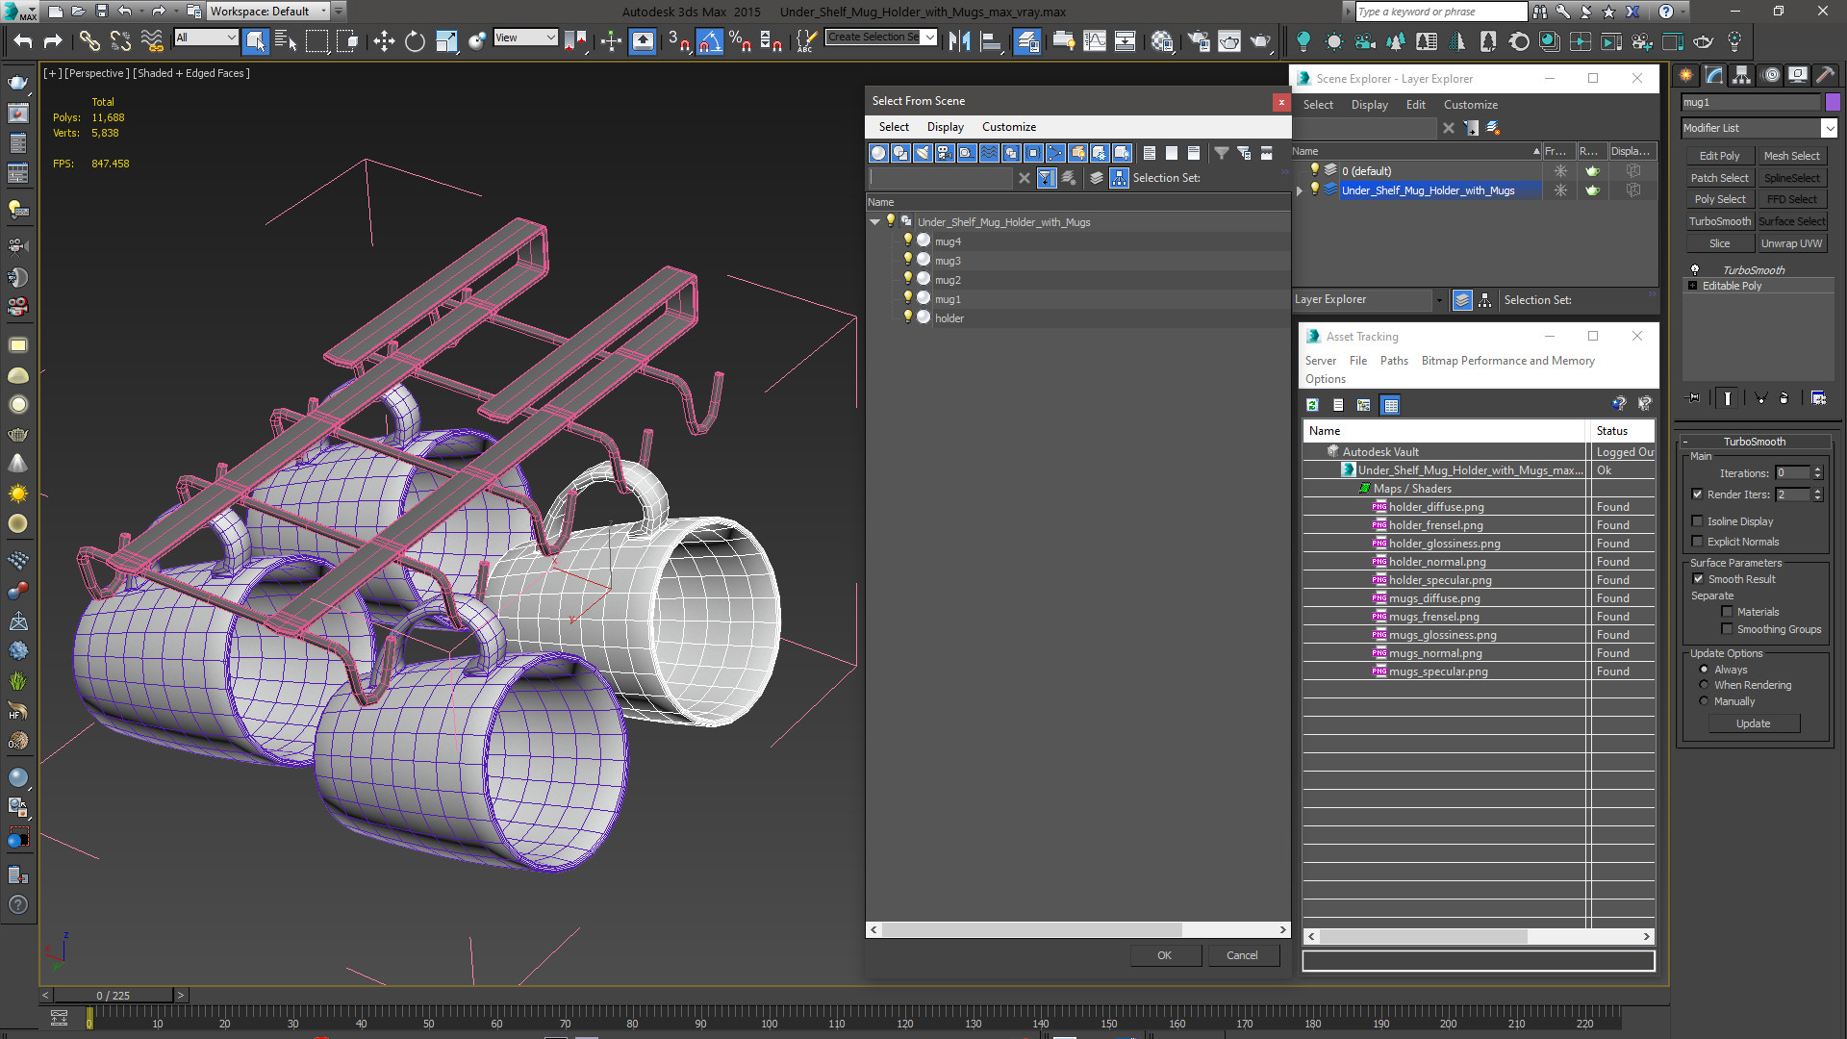
Task: Enable the Isoline Display checkbox
Action: pos(1698,521)
